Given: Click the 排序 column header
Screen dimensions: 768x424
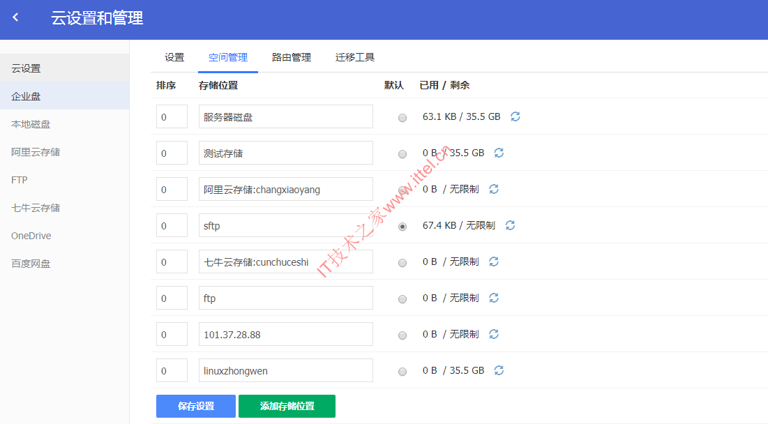Looking at the screenshot, I should [166, 85].
